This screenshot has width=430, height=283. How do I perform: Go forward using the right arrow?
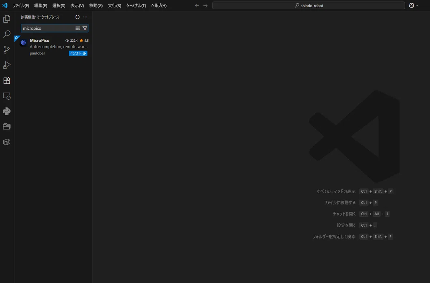click(x=205, y=6)
